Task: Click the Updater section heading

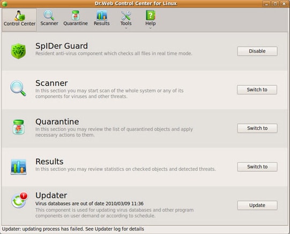Action: coord(51,195)
